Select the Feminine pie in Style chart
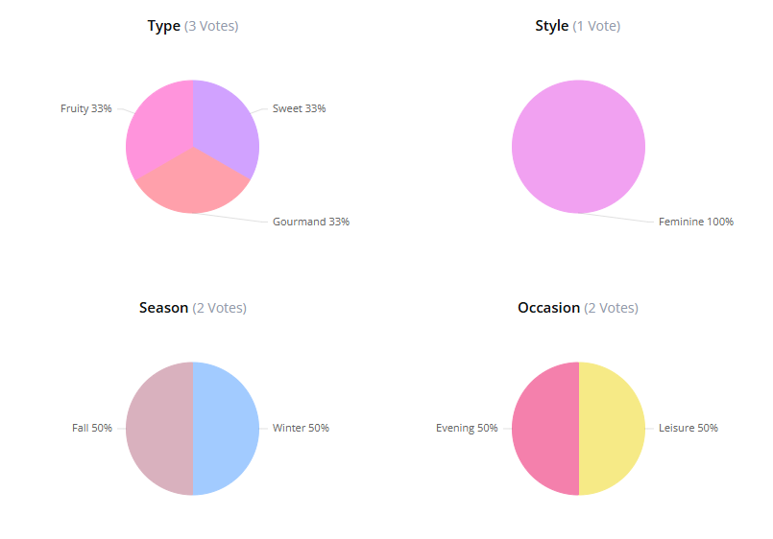The image size is (773, 539). pyautogui.click(x=578, y=147)
